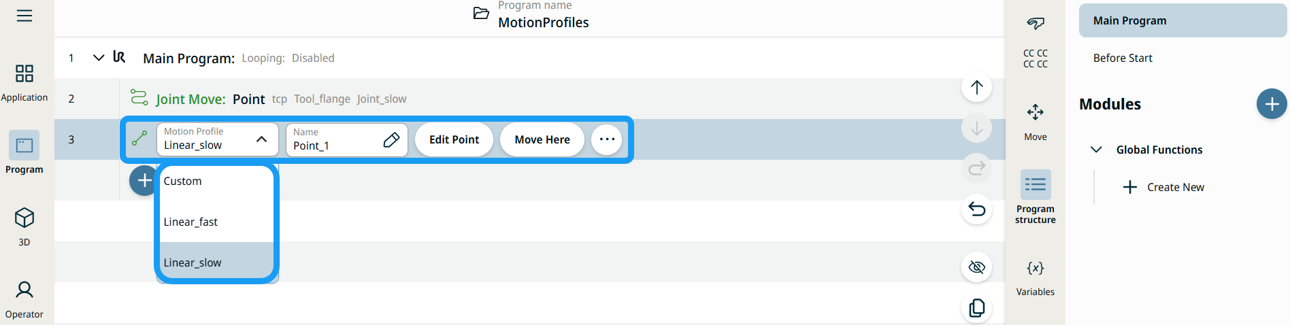Switch to the 3D view
Viewport: 1290px width, 325px height.
(x=24, y=226)
